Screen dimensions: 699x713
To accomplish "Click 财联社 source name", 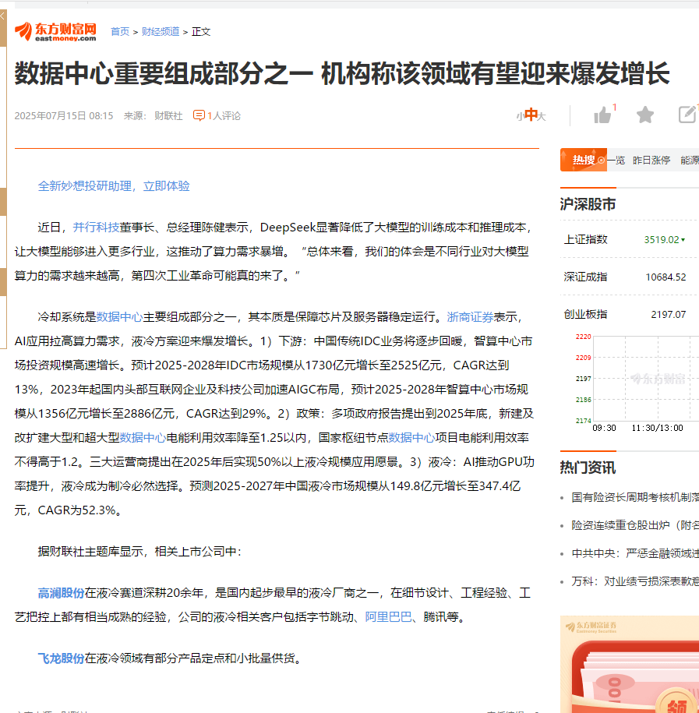I will click(168, 116).
